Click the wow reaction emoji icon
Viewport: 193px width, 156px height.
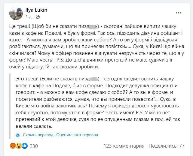point(19,146)
